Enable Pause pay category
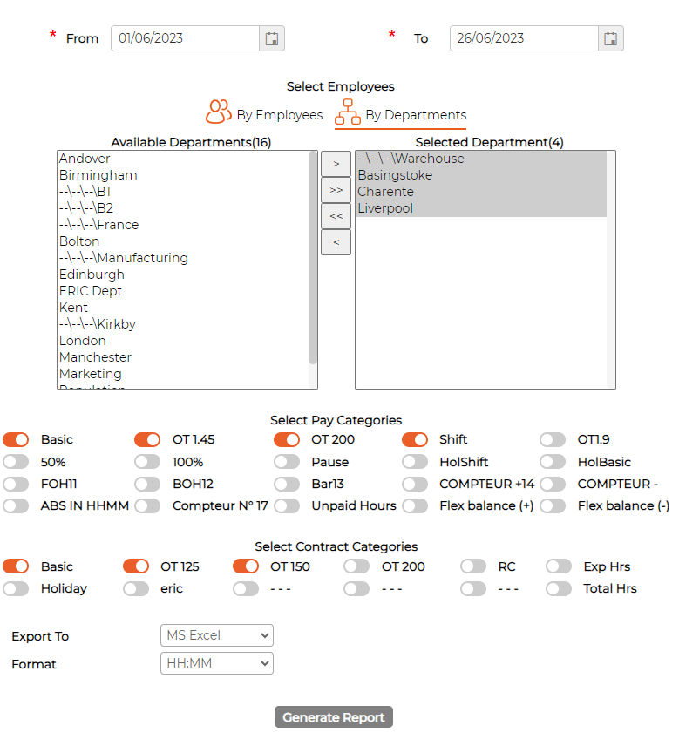679x753 pixels. (x=287, y=462)
